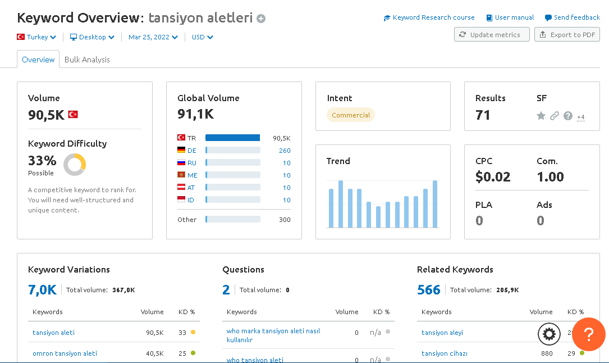Viewport: 609px width, 363px height.
Task: Select the Overview tab
Action: 38,60
